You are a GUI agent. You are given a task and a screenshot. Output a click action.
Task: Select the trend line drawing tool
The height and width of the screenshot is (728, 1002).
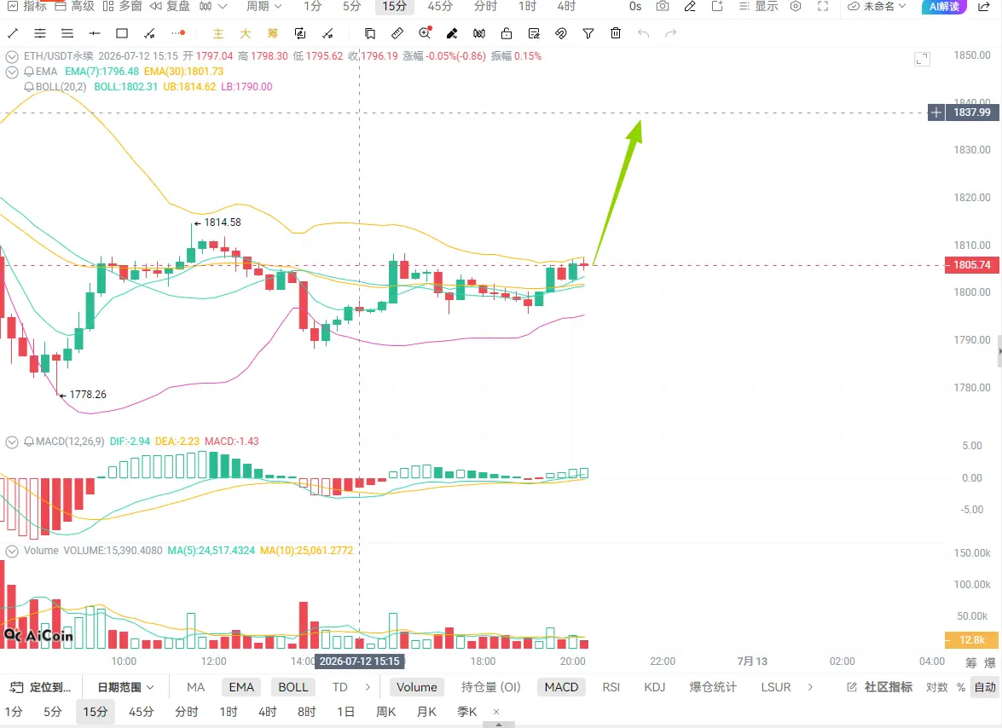[x=13, y=33]
